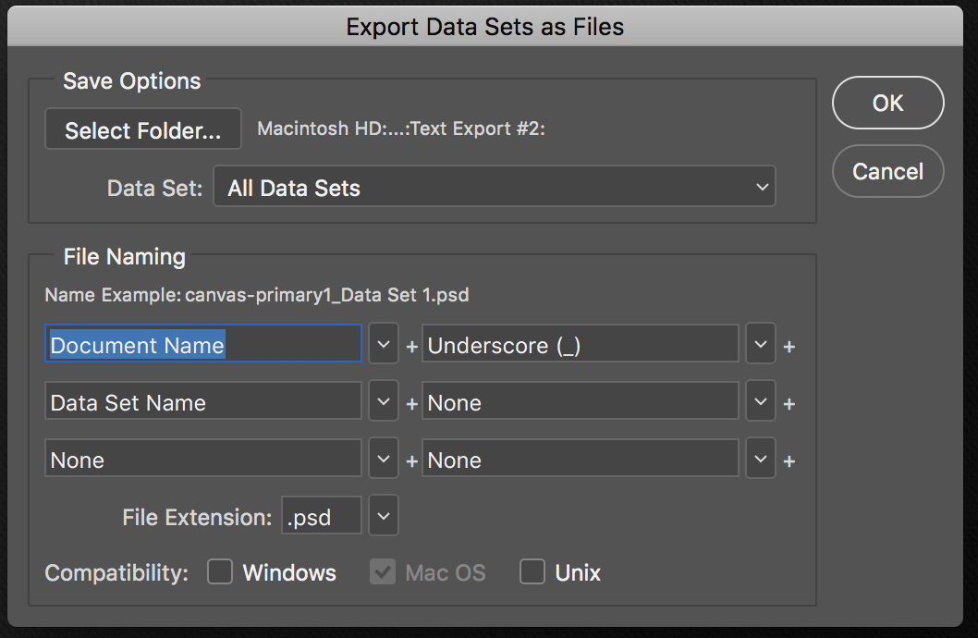This screenshot has width=978, height=638.
Task: Open the All Data Sets dropdown
Action: point(495,188)
